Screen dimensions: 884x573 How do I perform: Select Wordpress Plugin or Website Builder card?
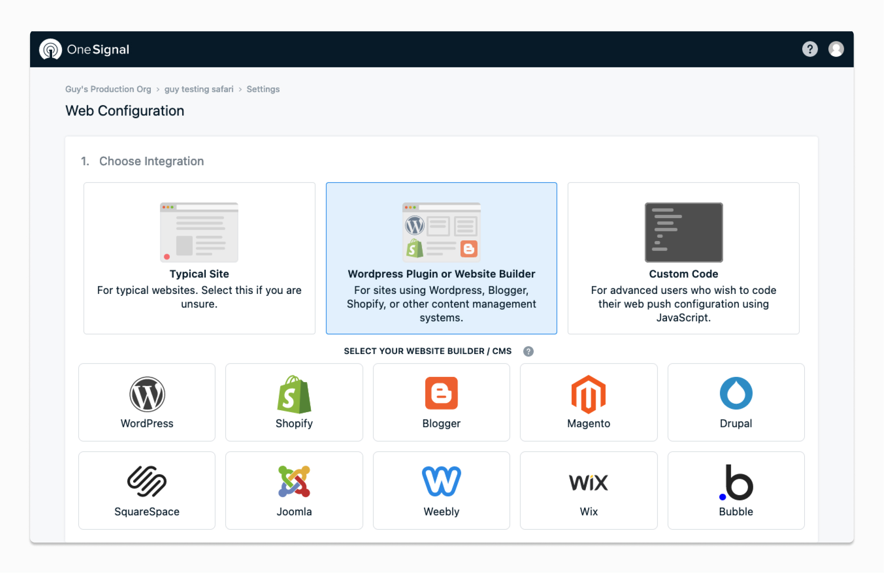[441, 258]
